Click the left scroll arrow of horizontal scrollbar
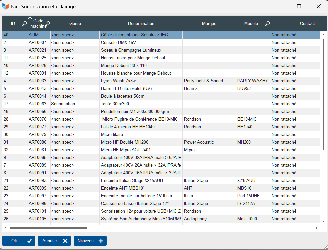Screen dimensions: 328x250 click(5, 228)
